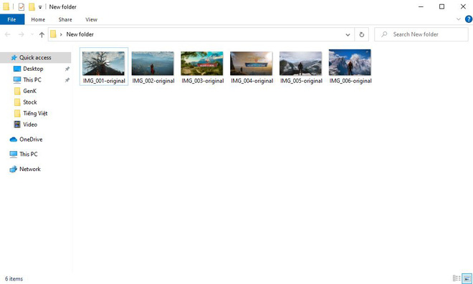This screenshot has height=284, width=473.
Task: Go up one folder level
Action: tap(42, 34)
